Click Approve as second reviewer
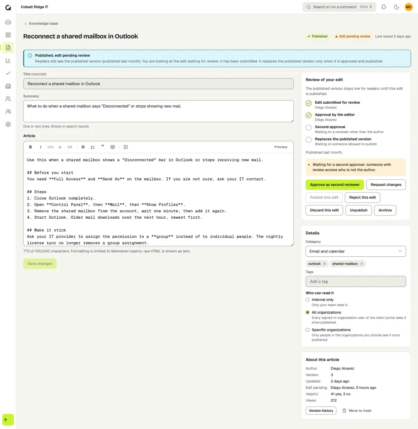This screenshot has height=429, width=418. tap(334, 185)
